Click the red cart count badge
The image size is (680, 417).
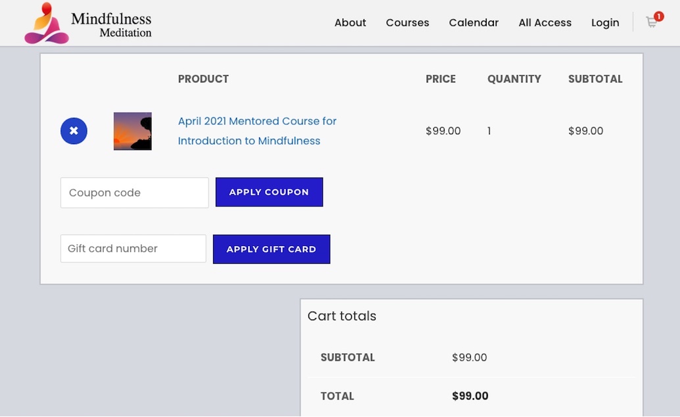point(659,16)
